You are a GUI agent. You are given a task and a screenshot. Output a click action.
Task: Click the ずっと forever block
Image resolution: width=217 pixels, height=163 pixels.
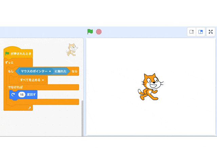tap(9, 62)
